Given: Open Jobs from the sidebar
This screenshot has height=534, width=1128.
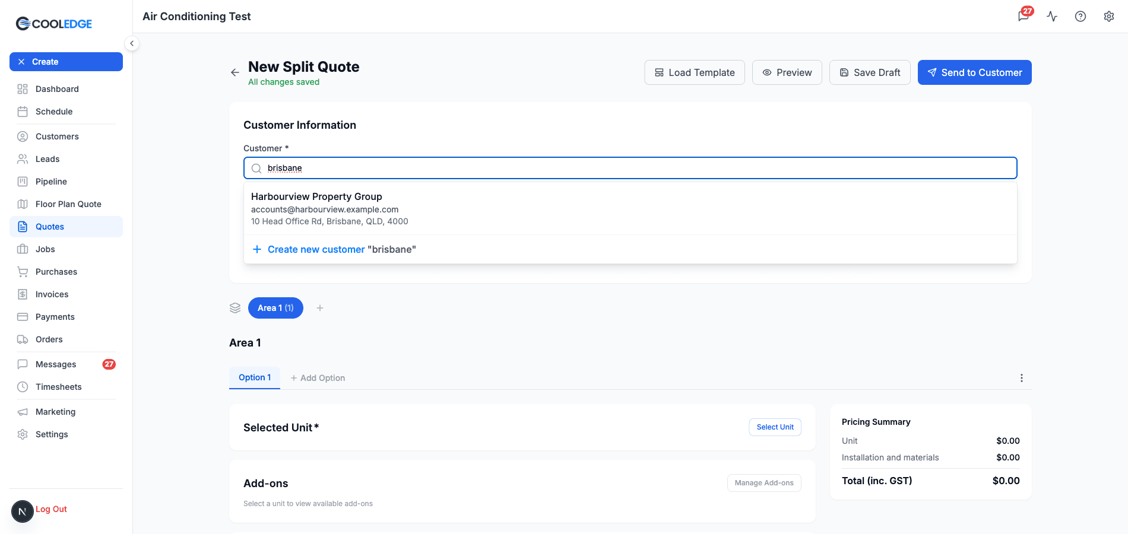Looking at the screenshot, I should (66, 249).
